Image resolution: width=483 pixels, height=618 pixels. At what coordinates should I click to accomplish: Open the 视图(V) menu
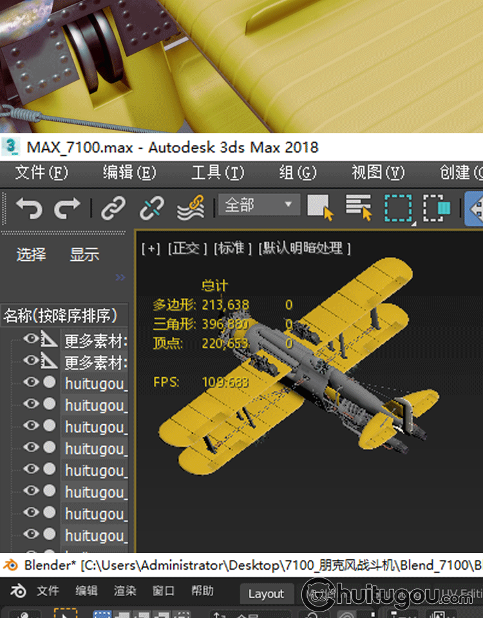coord(378,173)
